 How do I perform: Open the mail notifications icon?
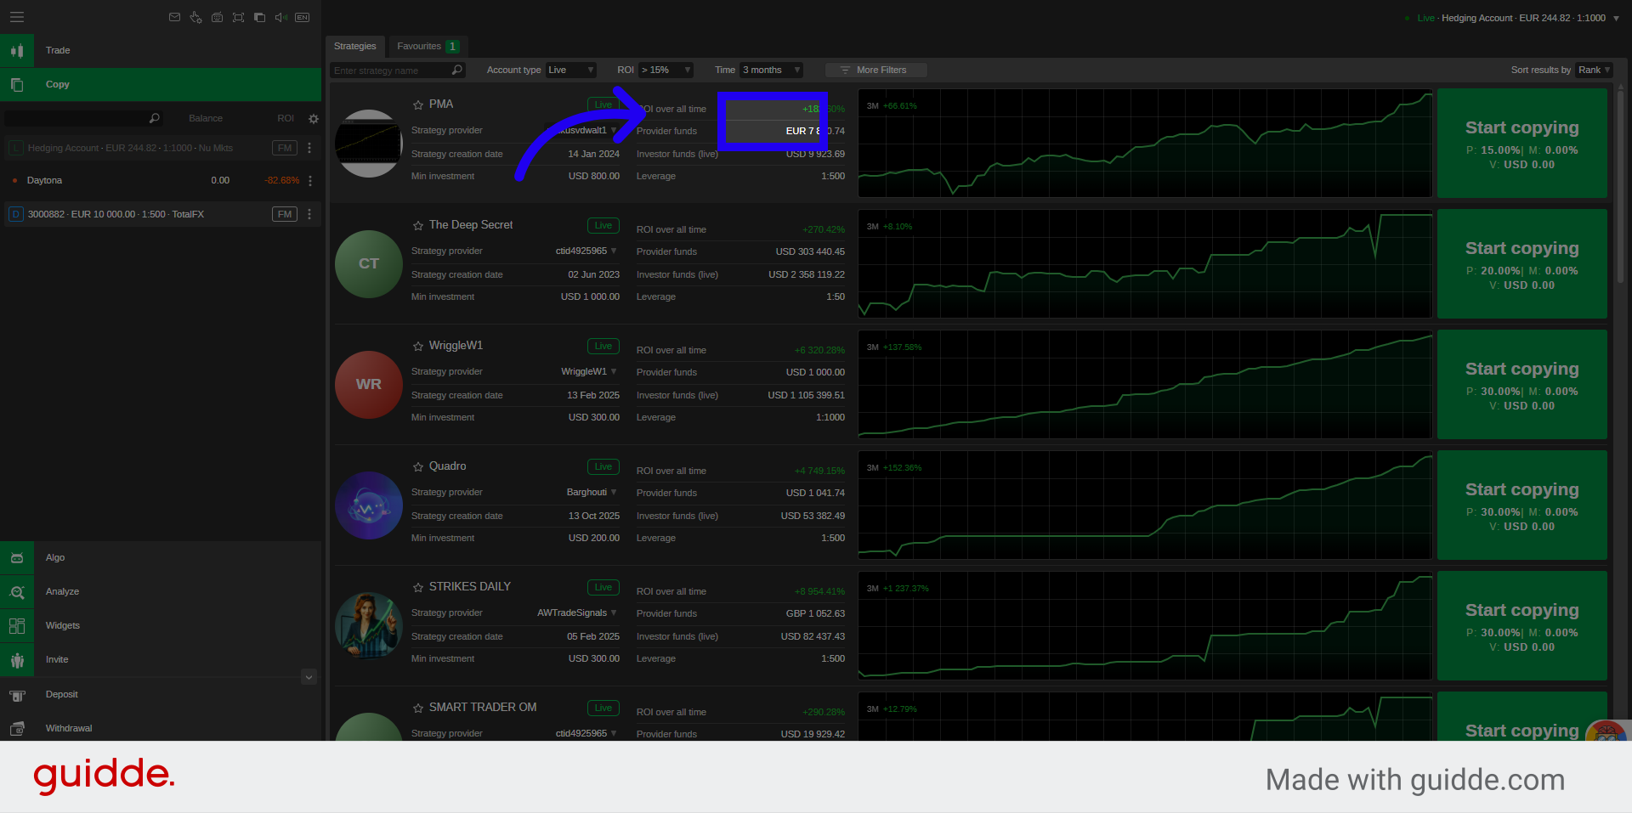[x=174, y=17]
